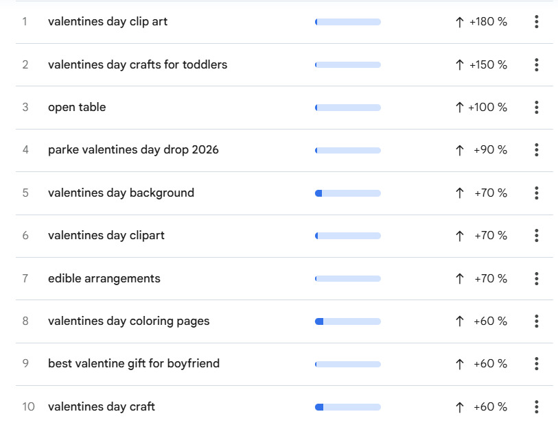Click the rank number 7 beside 'edible arrangements'

[27, 278]
